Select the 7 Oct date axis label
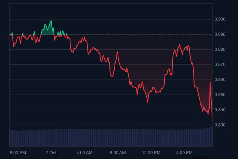This screenshot has height=159, width=238. (x=51, y=152)
